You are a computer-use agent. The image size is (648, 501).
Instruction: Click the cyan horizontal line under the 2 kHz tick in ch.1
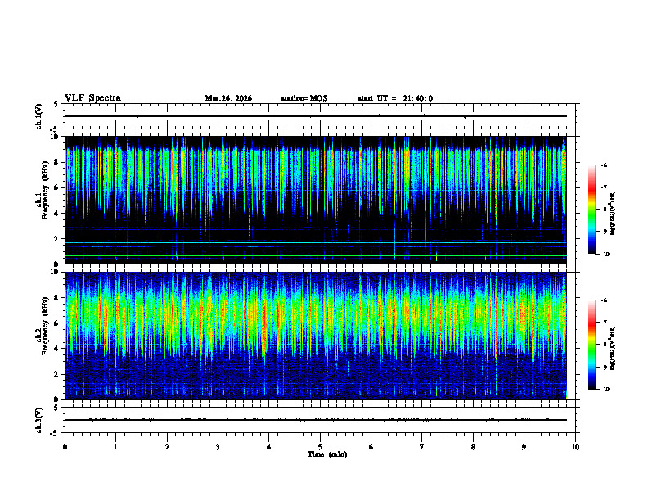pos(315,242)
